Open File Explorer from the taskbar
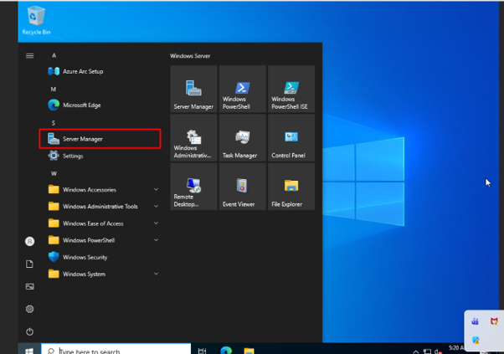This screenshot has height=354, width=504. click(249, 351)
